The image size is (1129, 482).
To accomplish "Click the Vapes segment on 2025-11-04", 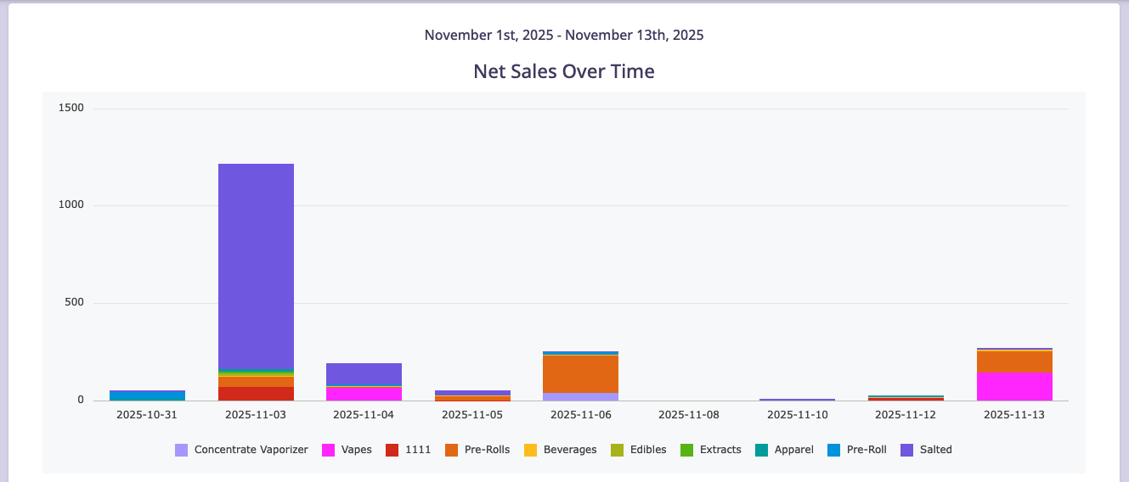I will (364, 394).
